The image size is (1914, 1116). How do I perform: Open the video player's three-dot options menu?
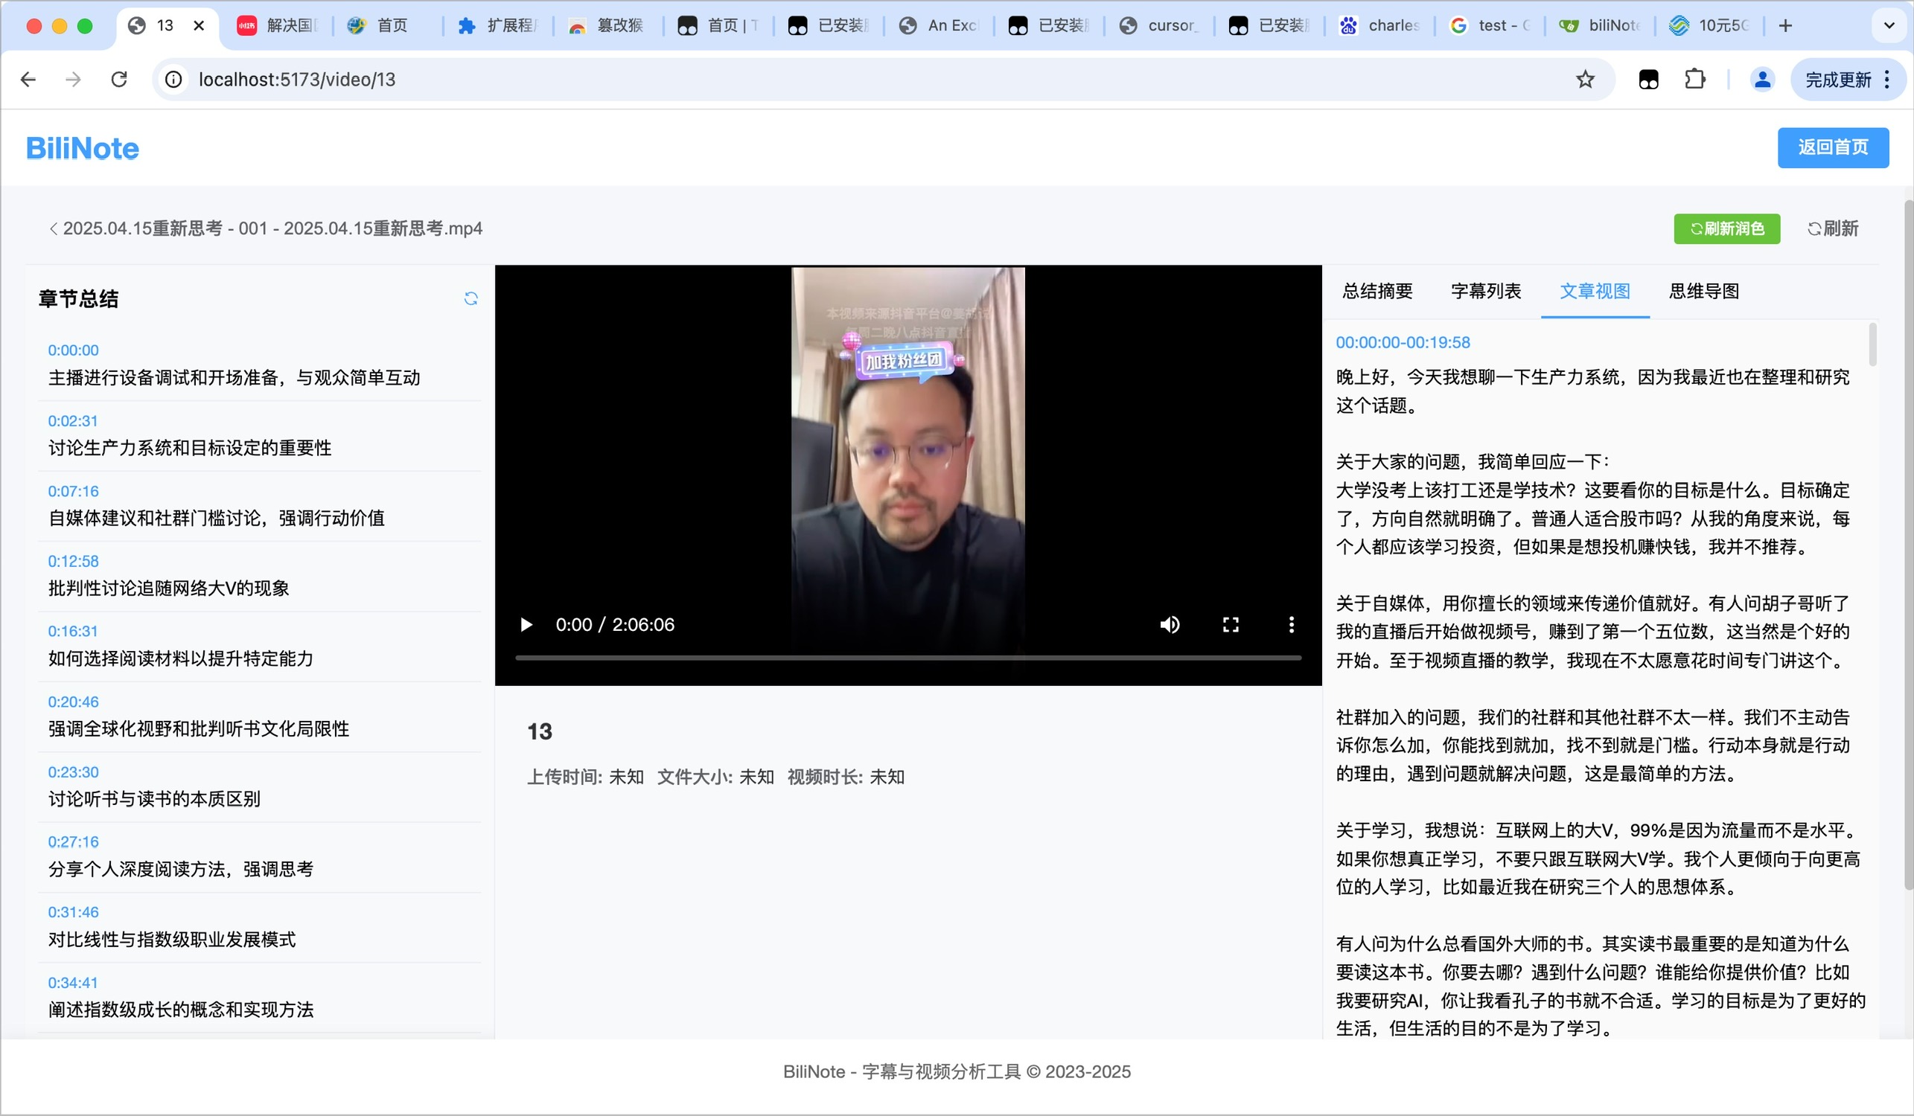click(x=1291, y=625)
